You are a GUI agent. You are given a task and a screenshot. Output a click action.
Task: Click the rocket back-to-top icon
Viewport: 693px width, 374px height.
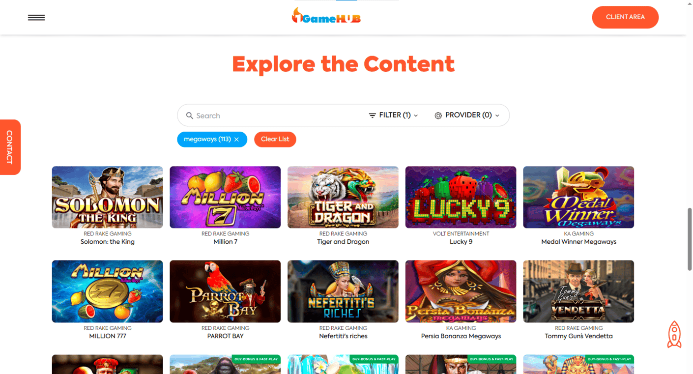point(674,335)
